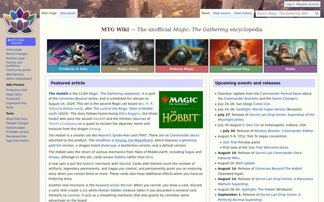Go to Home page in sidebar
The width and height of the screenshot is (324, 202).
(13, 49)
